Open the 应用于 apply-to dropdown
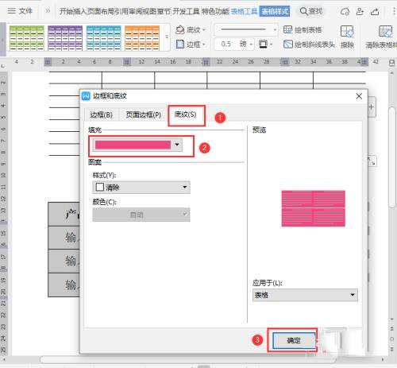This screenshot has height=368, width=397. [305, 295]
